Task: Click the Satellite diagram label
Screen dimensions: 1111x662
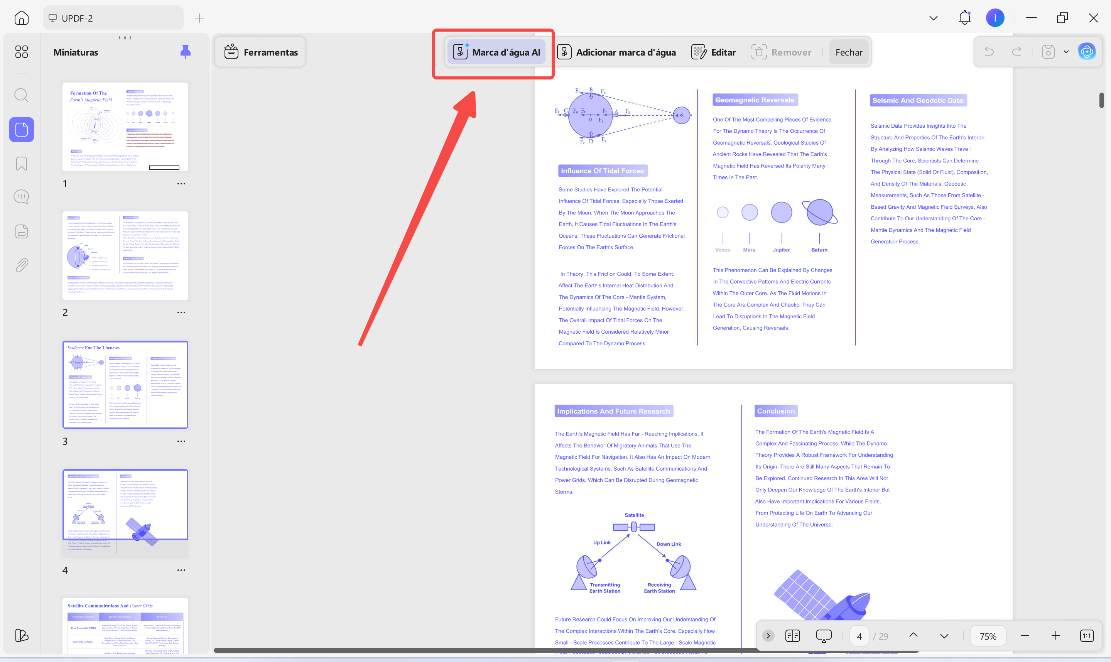Action: 634,515
